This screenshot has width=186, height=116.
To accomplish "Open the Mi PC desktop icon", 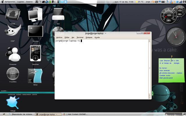I will pos(35,14).
